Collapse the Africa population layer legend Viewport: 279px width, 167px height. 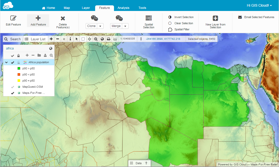tap(6, 62)
